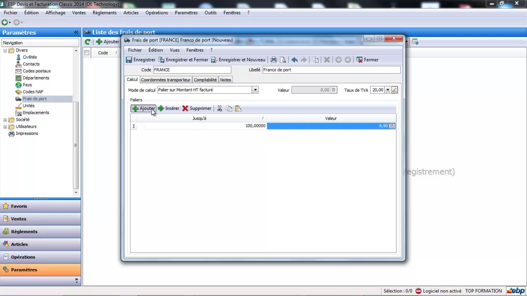
Task: Click the 100,00000 Jusqu'à cell
Action: click(205, 126)
